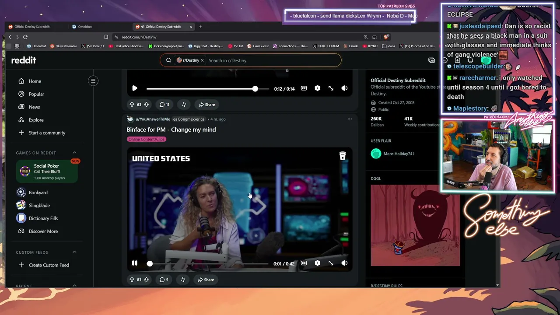Collapse the reddit sidebar navigation
Image resolution: width=560 pixels, height=315 pixels.
[93, 80]
